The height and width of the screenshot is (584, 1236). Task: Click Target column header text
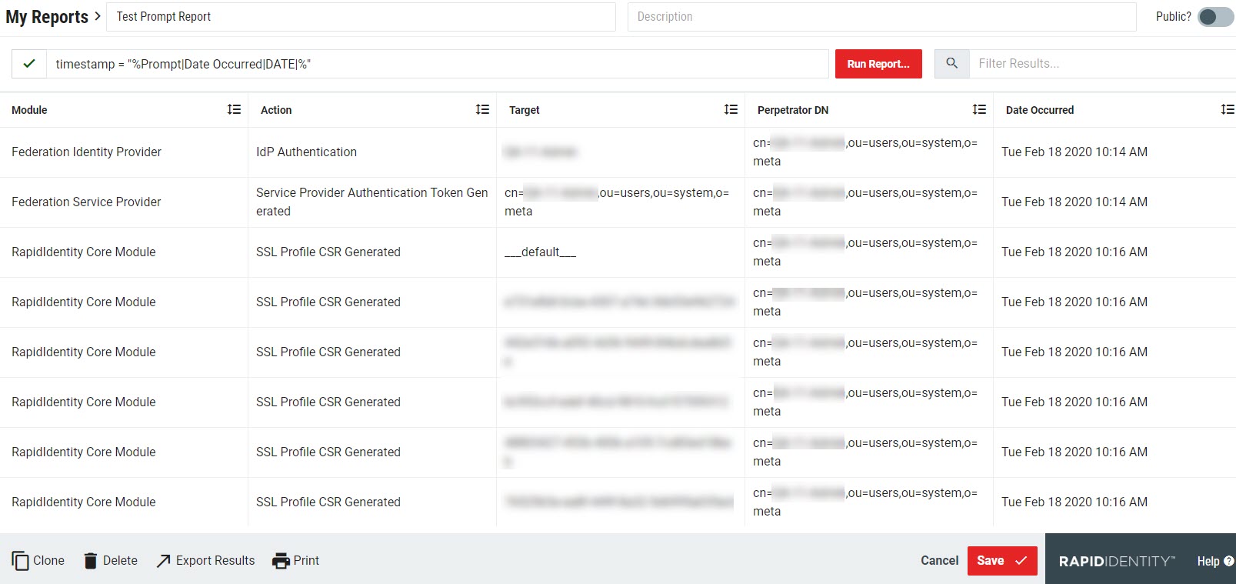click(524, 110)
